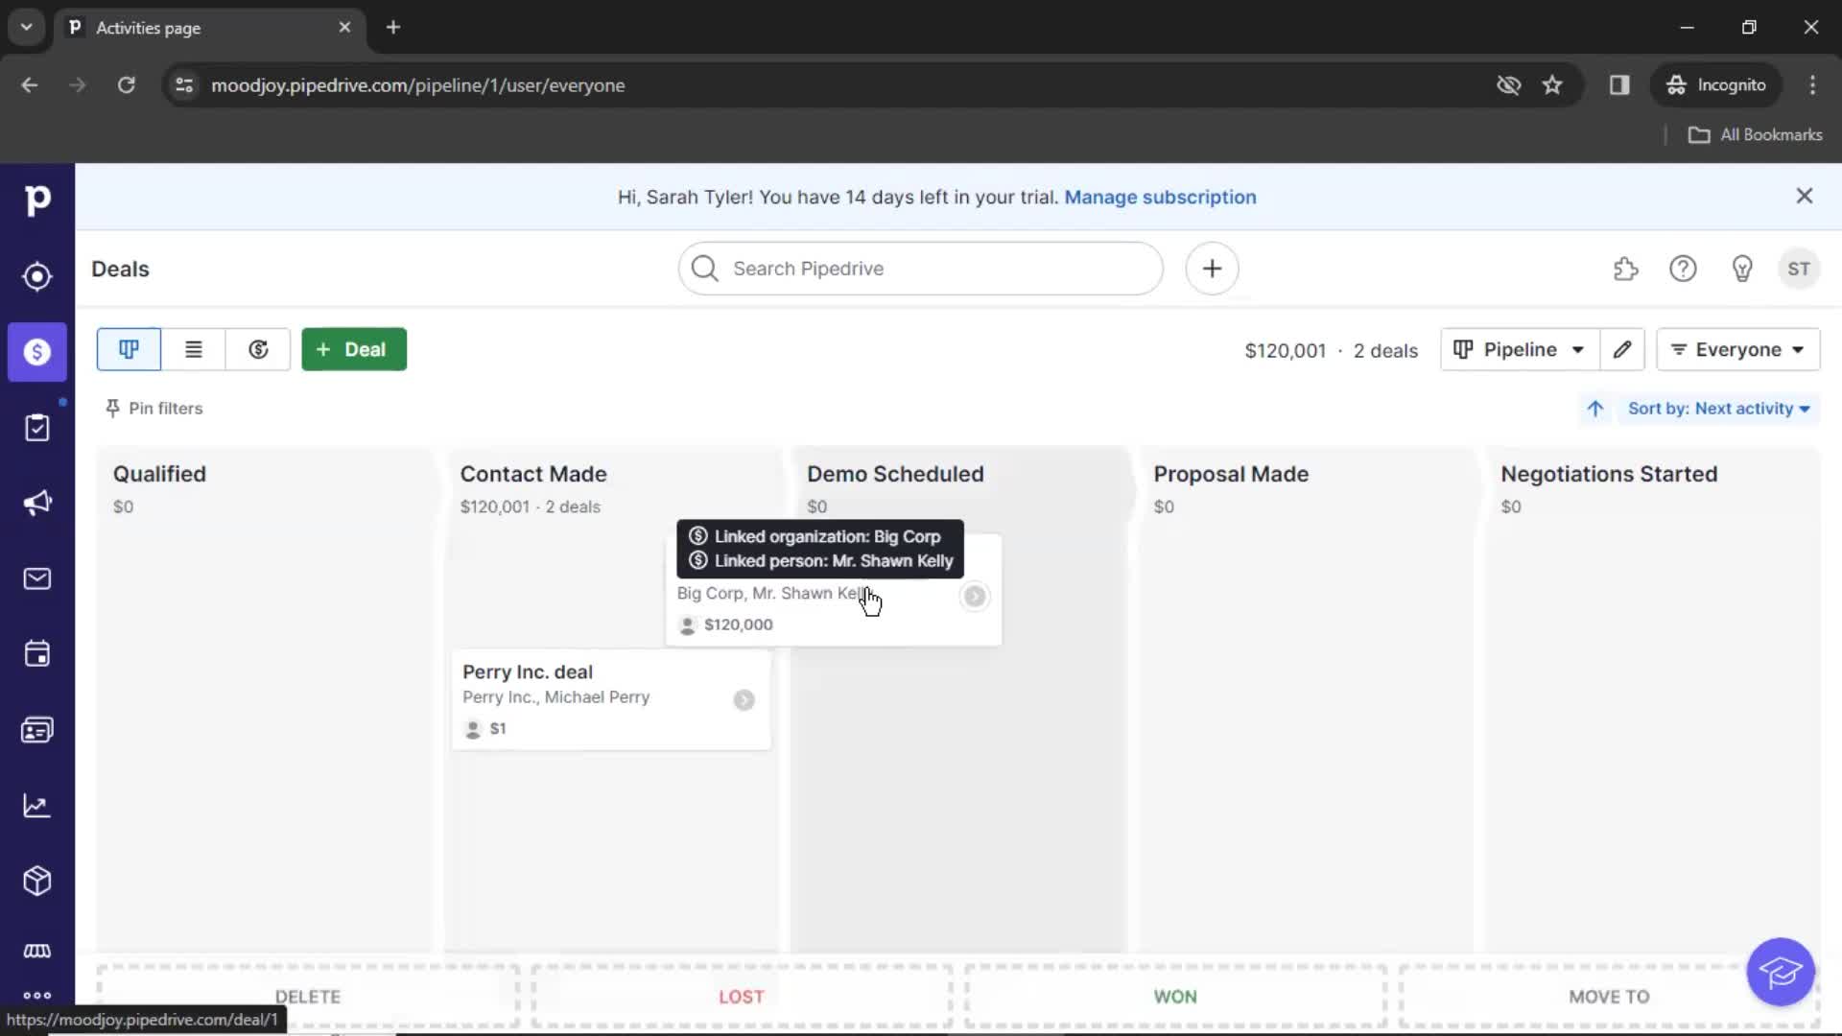Click the Search Pipedrive input field
Viewport: 1842px width, 1036px height.
[920, 267]
